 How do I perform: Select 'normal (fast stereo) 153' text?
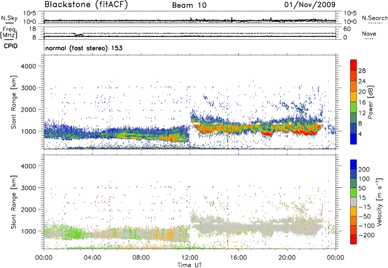(x=84, y=48)
